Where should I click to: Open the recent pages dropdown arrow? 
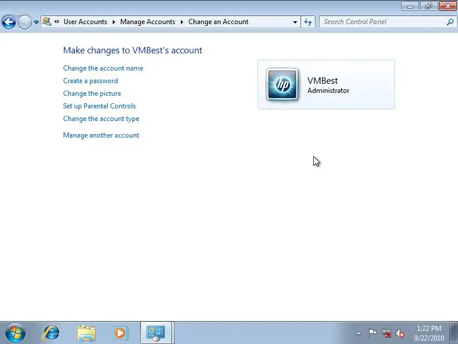36,22
